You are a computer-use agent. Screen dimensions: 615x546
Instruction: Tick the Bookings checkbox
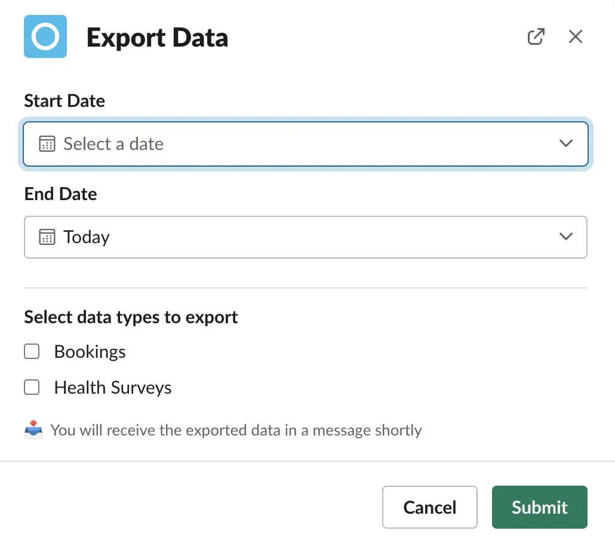click(32, 351)
